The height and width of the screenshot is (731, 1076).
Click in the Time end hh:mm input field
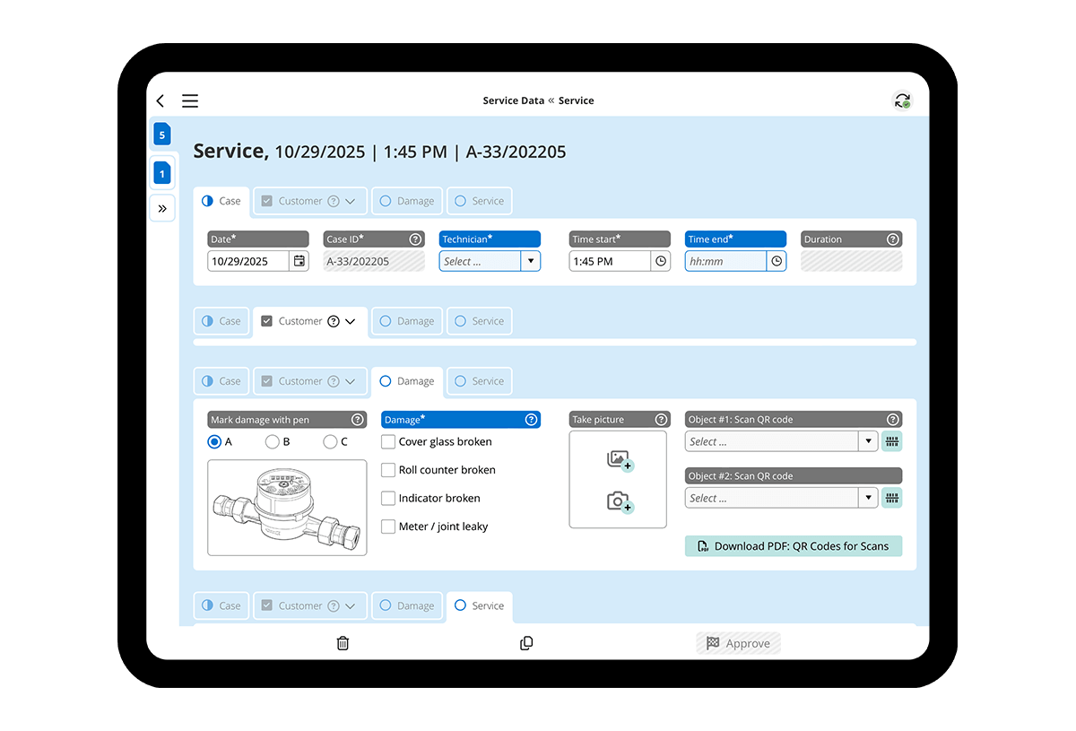(x=726, y=261)
